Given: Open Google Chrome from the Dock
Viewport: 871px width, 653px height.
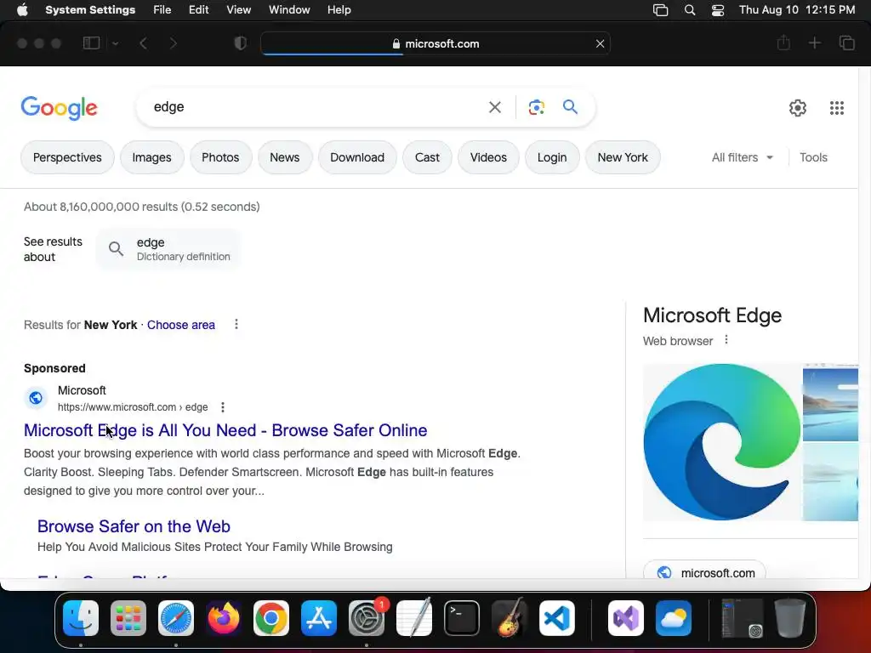Looking at the screenshot, I should (271, 618).
